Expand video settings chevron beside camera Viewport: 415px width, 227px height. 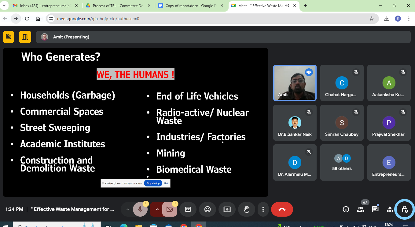(x=157, y=209)
